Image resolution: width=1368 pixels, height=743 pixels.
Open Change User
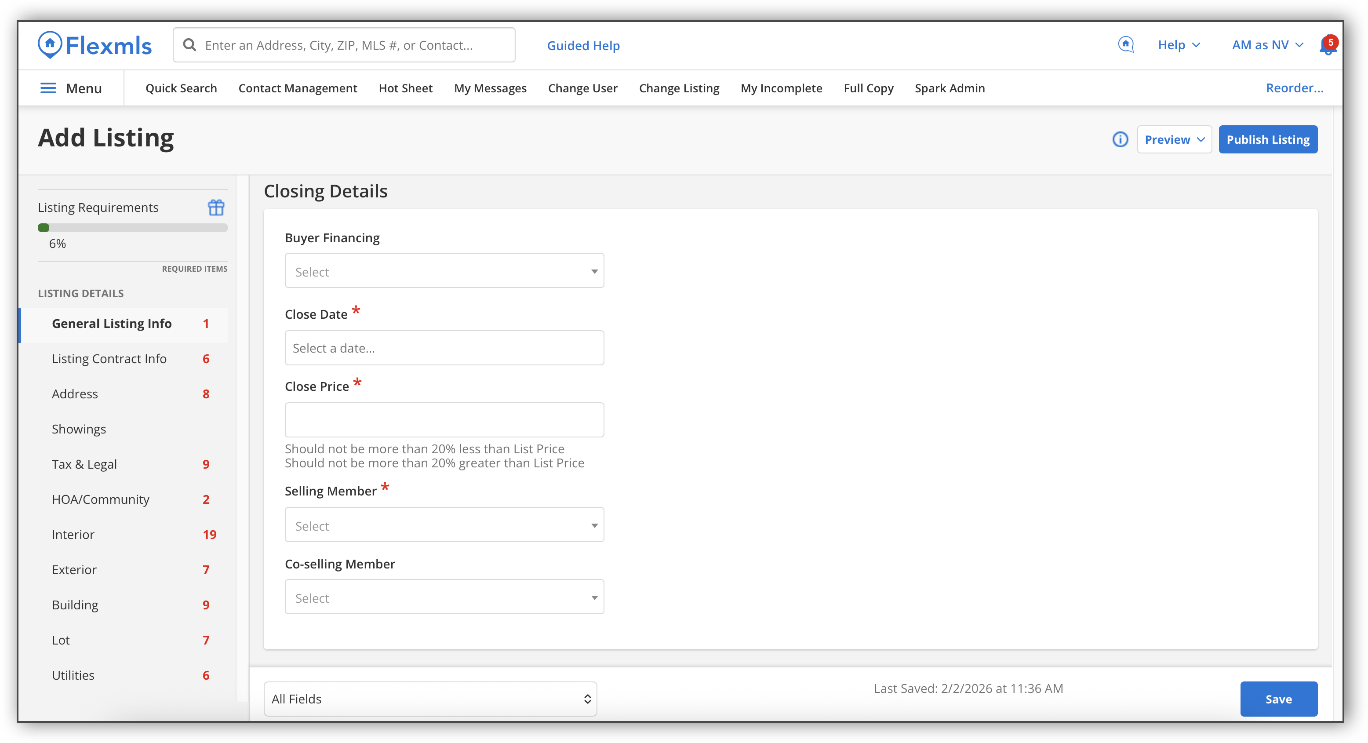coord(582,88)
